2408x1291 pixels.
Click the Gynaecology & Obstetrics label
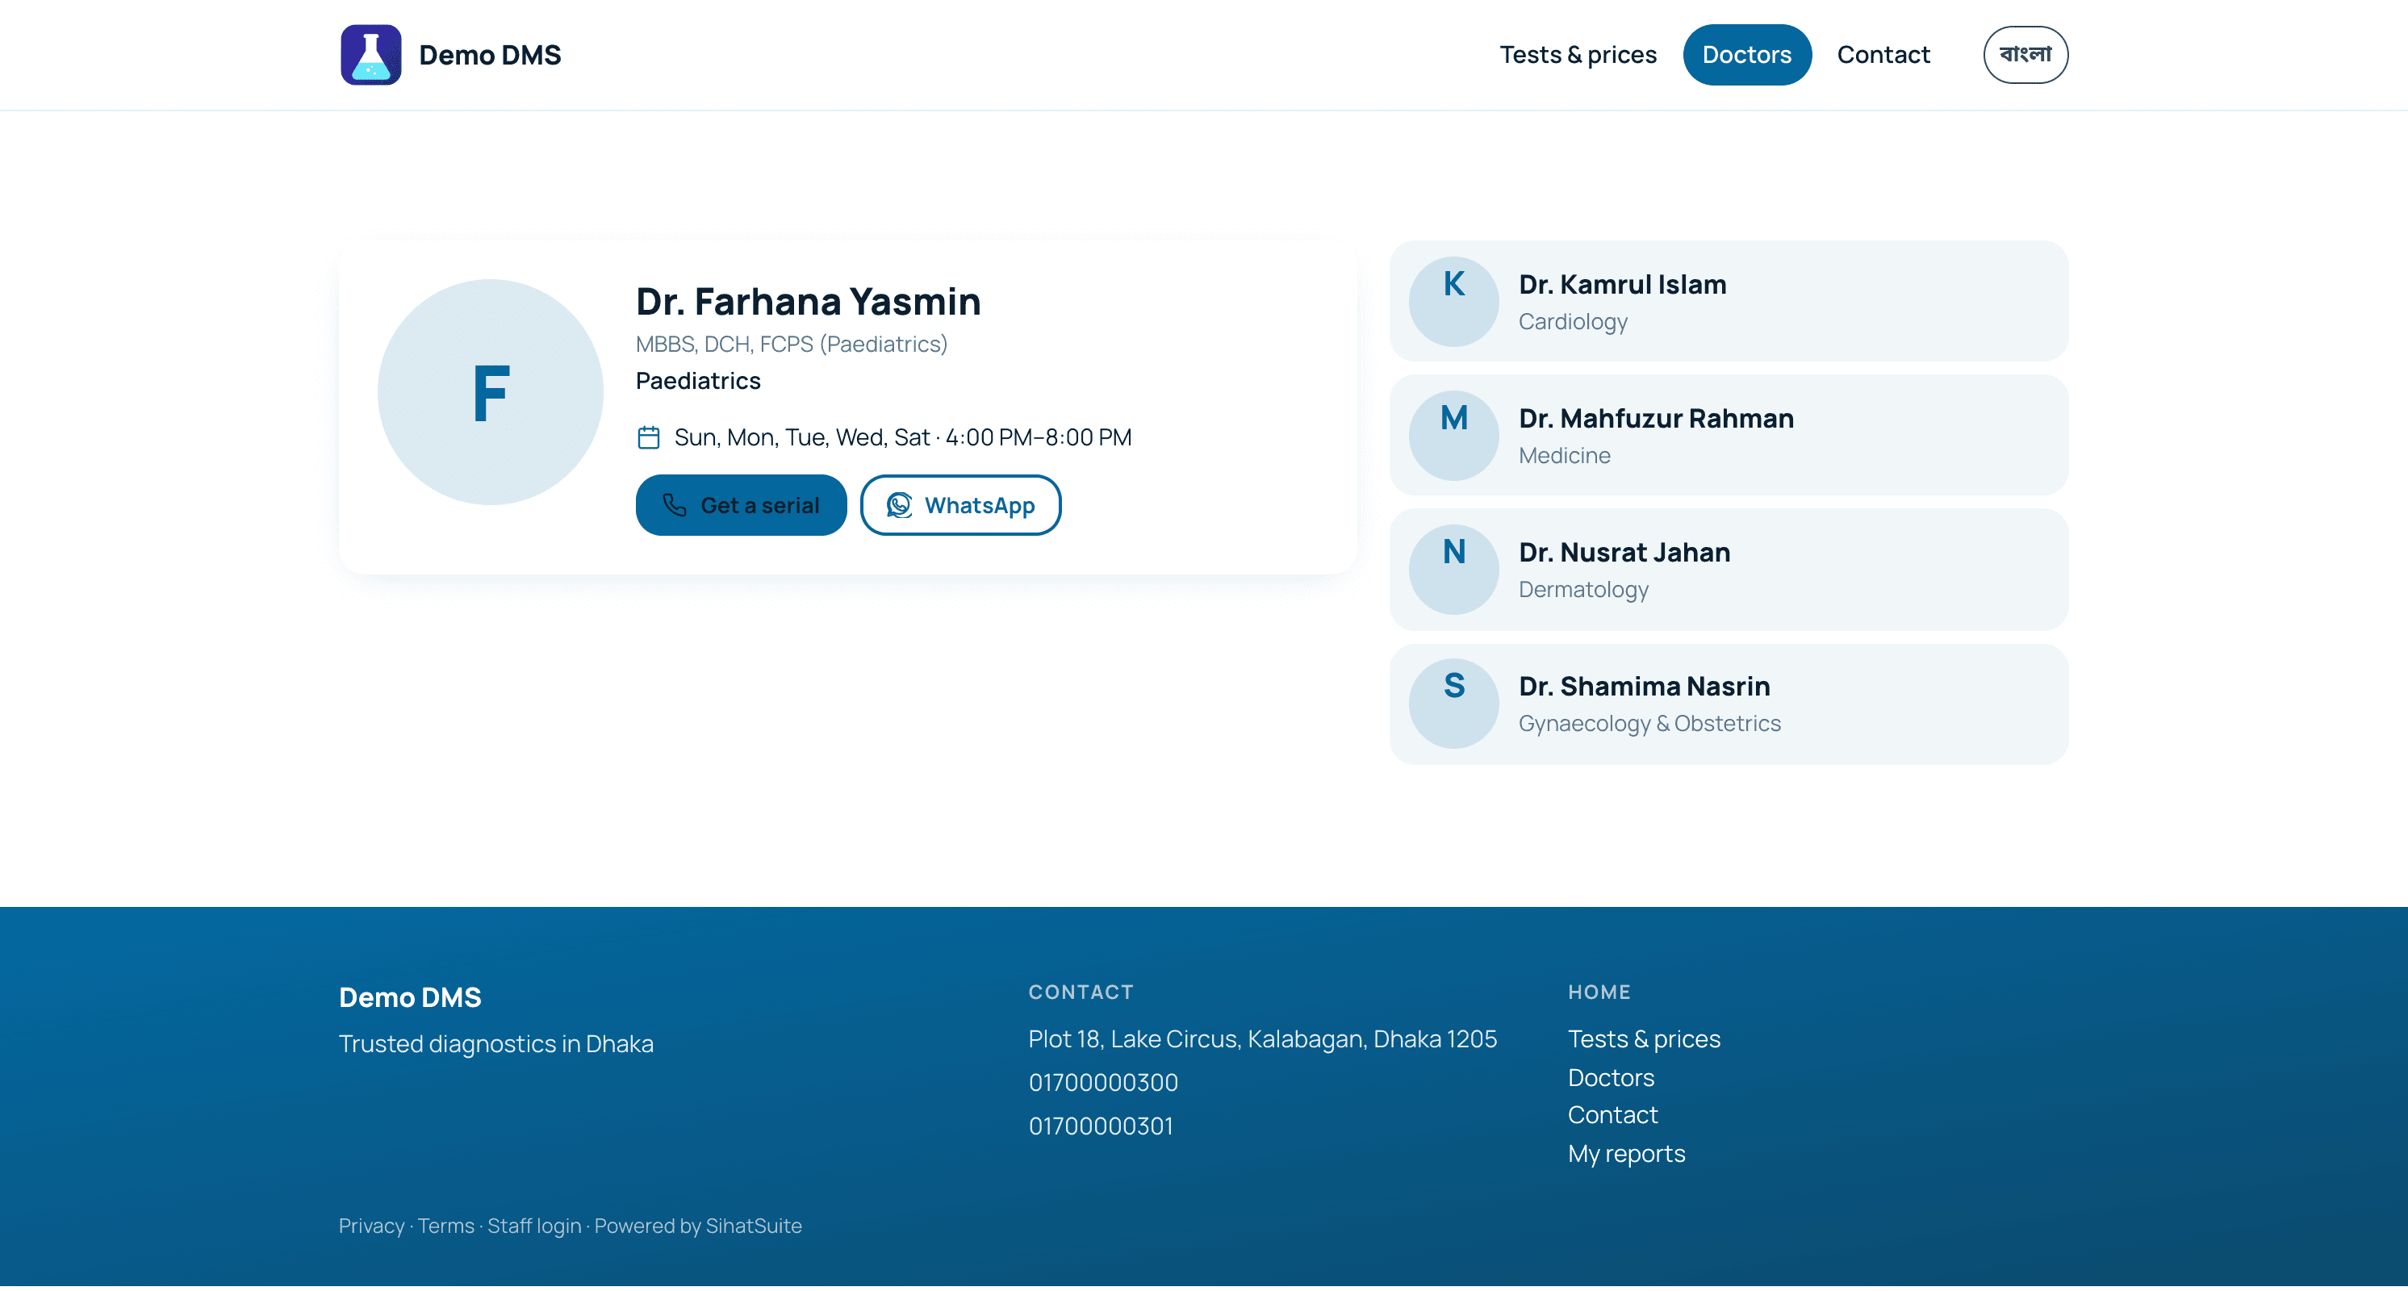[1649, 724]
